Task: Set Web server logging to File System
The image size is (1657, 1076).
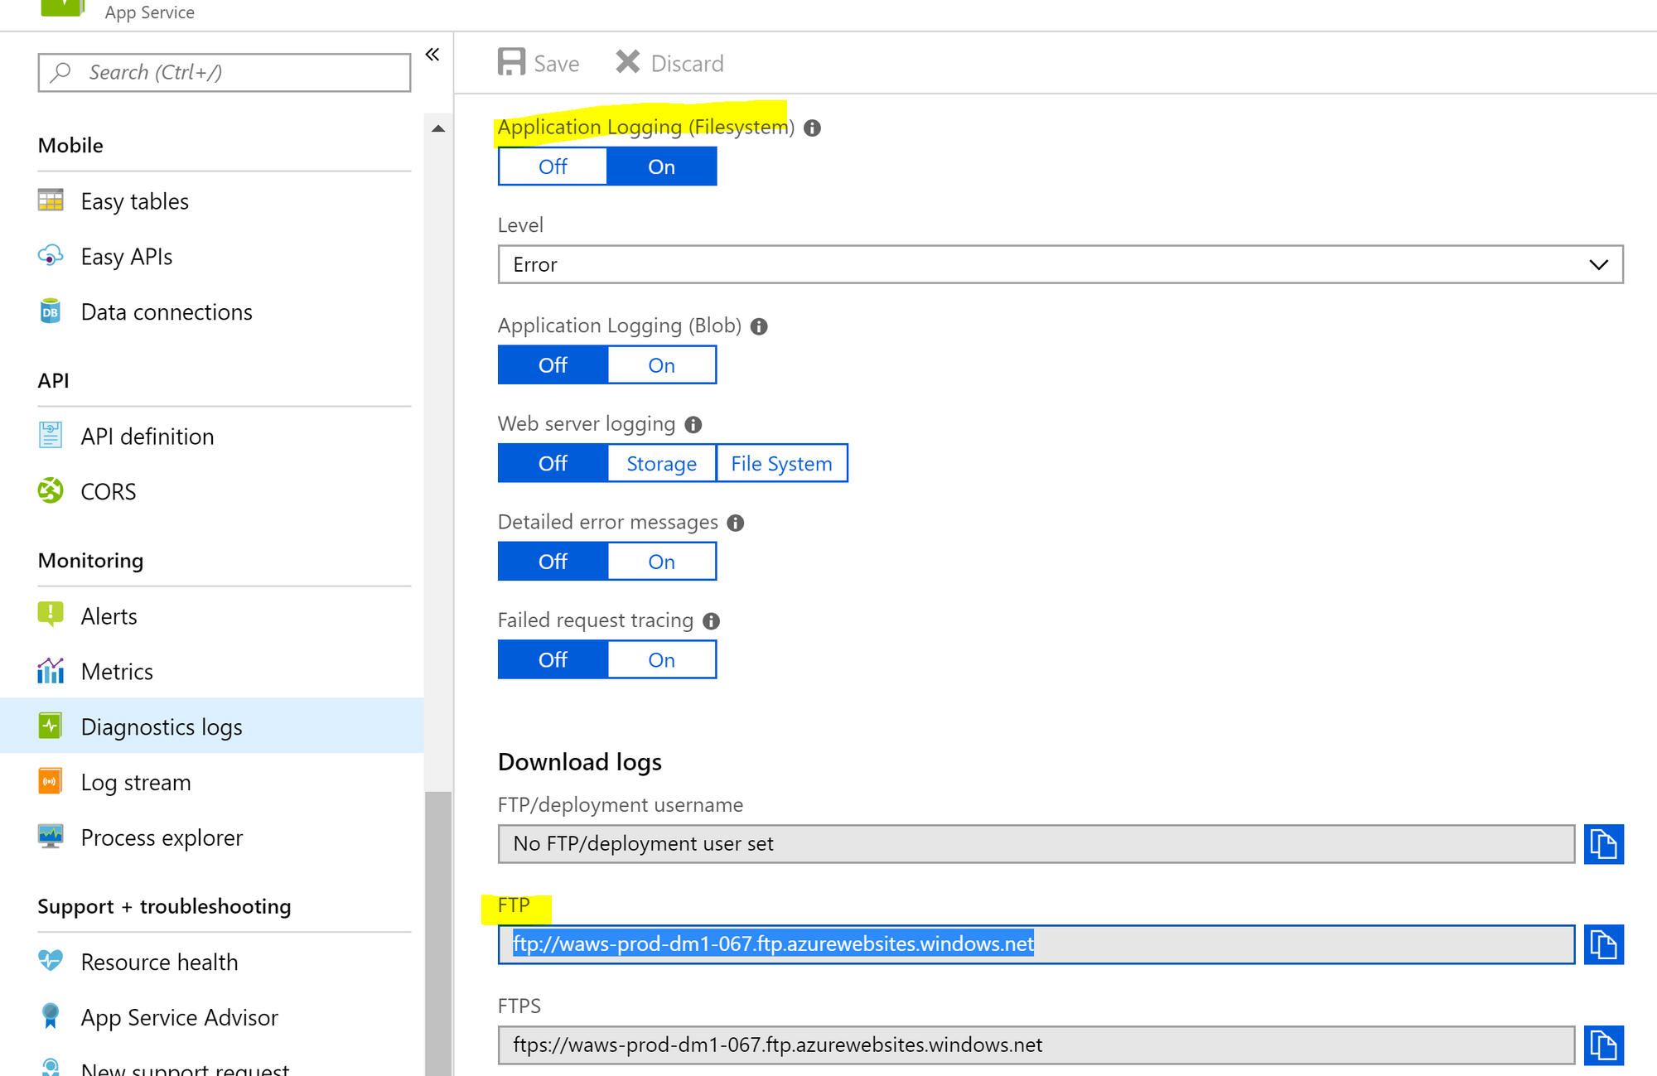Action: [x=781, y=463]
